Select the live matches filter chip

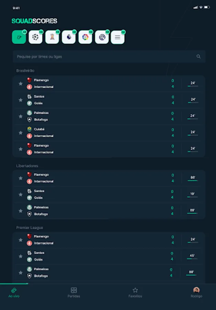coord(19,37)
